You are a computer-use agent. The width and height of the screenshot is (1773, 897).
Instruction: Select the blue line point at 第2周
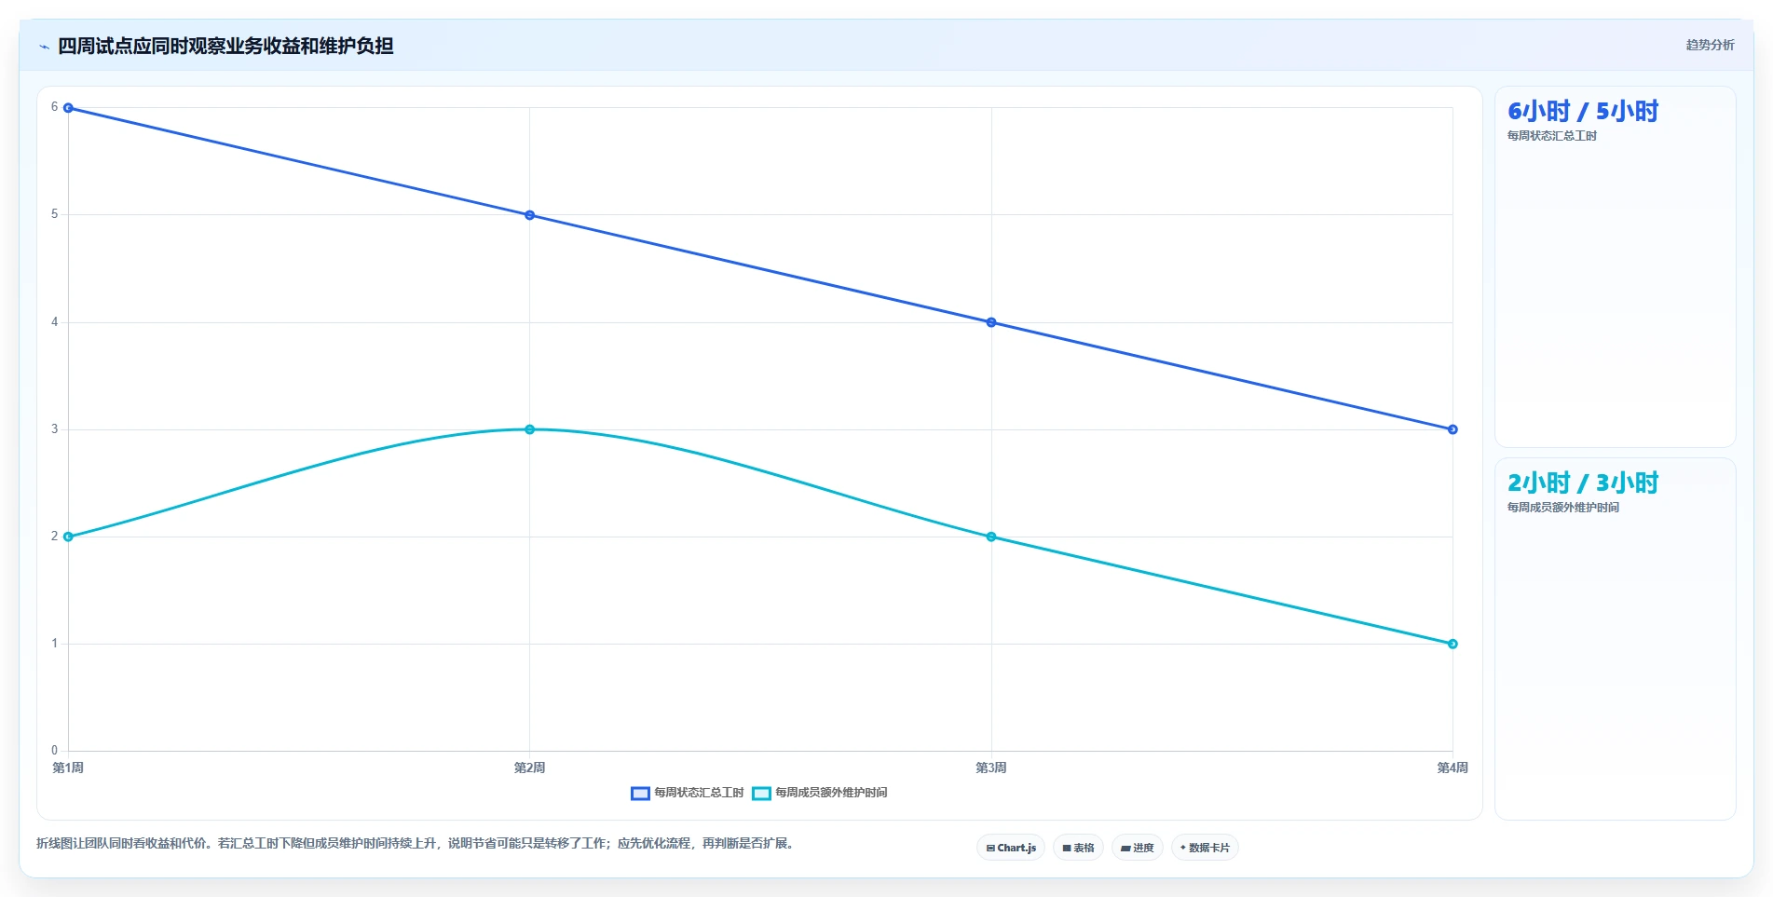tap(529, 215)
